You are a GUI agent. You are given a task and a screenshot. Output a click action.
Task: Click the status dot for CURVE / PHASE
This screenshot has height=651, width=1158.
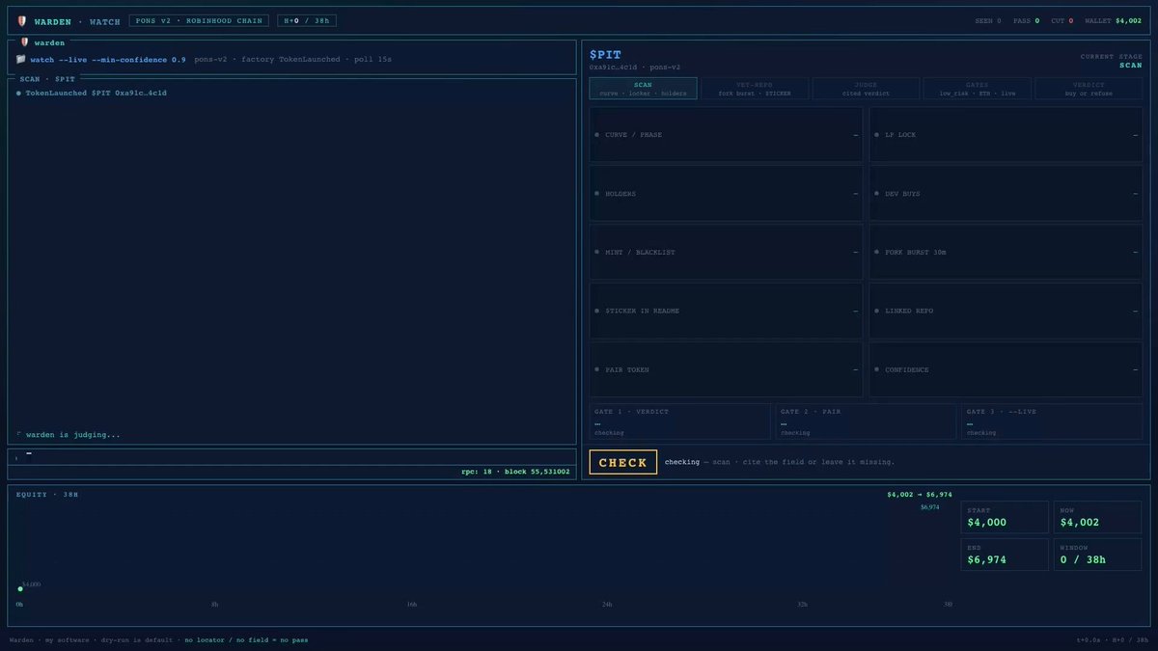point(596,135)
